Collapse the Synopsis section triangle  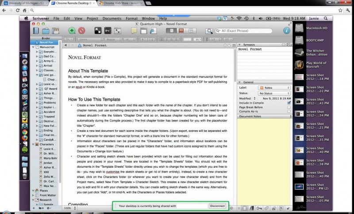tap(240, 45)
